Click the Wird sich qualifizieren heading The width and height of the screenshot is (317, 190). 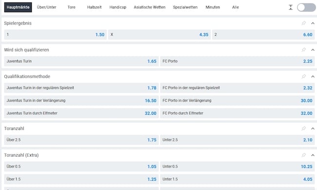(x=26, y=50)
